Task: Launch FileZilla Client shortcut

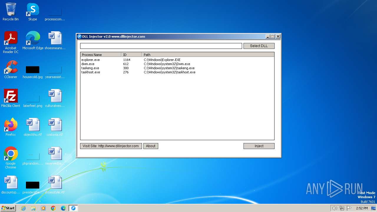Action: [11, 98]
